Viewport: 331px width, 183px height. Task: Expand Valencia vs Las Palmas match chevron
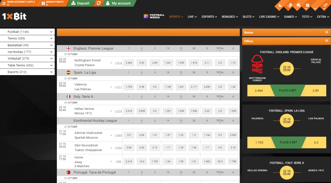coord(111,87)
